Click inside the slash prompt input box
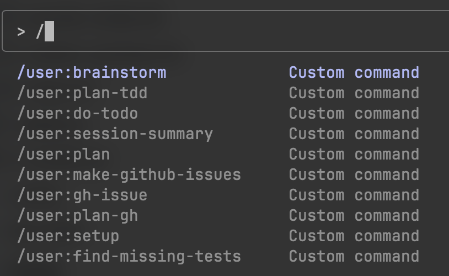Image resolution: width=449 pixels, height=276 pixels. tap(221, 31)
